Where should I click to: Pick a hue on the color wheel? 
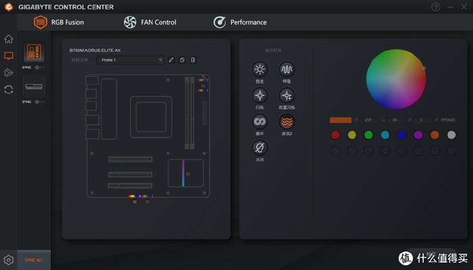coord(396,79)
